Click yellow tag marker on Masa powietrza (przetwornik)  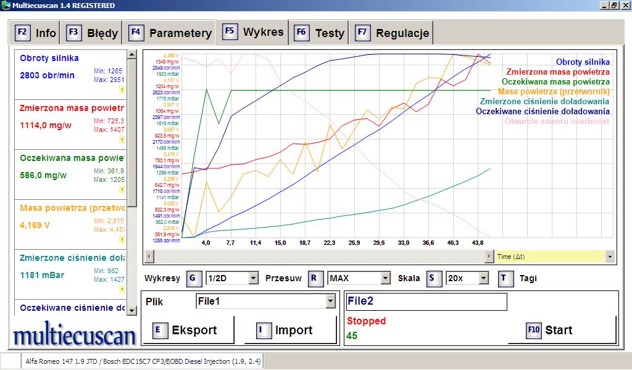122,240
